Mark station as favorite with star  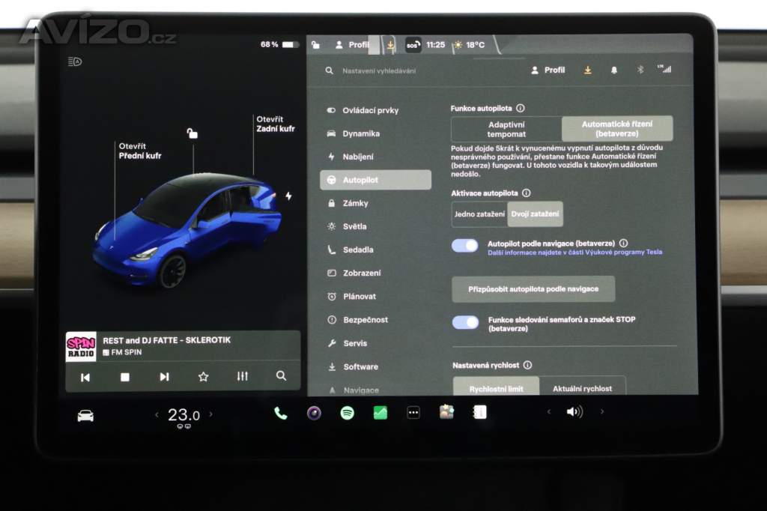[203, 377]
